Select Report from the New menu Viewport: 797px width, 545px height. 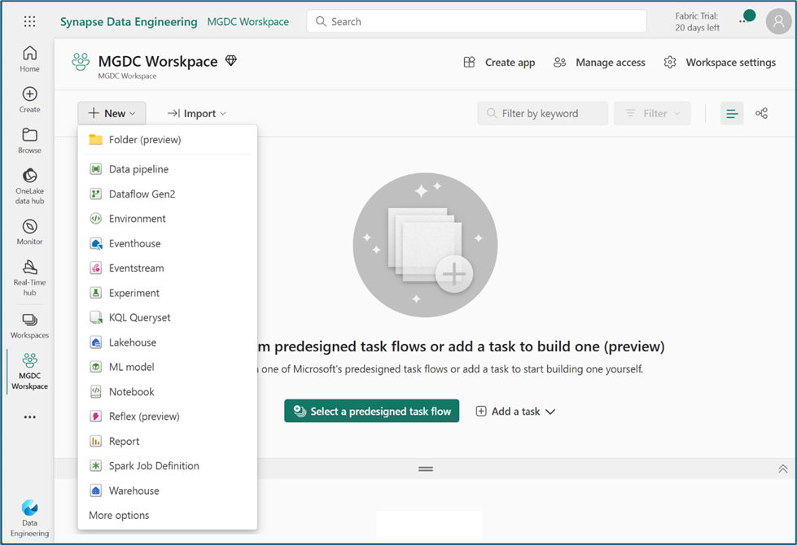click(x=168, y=442)
